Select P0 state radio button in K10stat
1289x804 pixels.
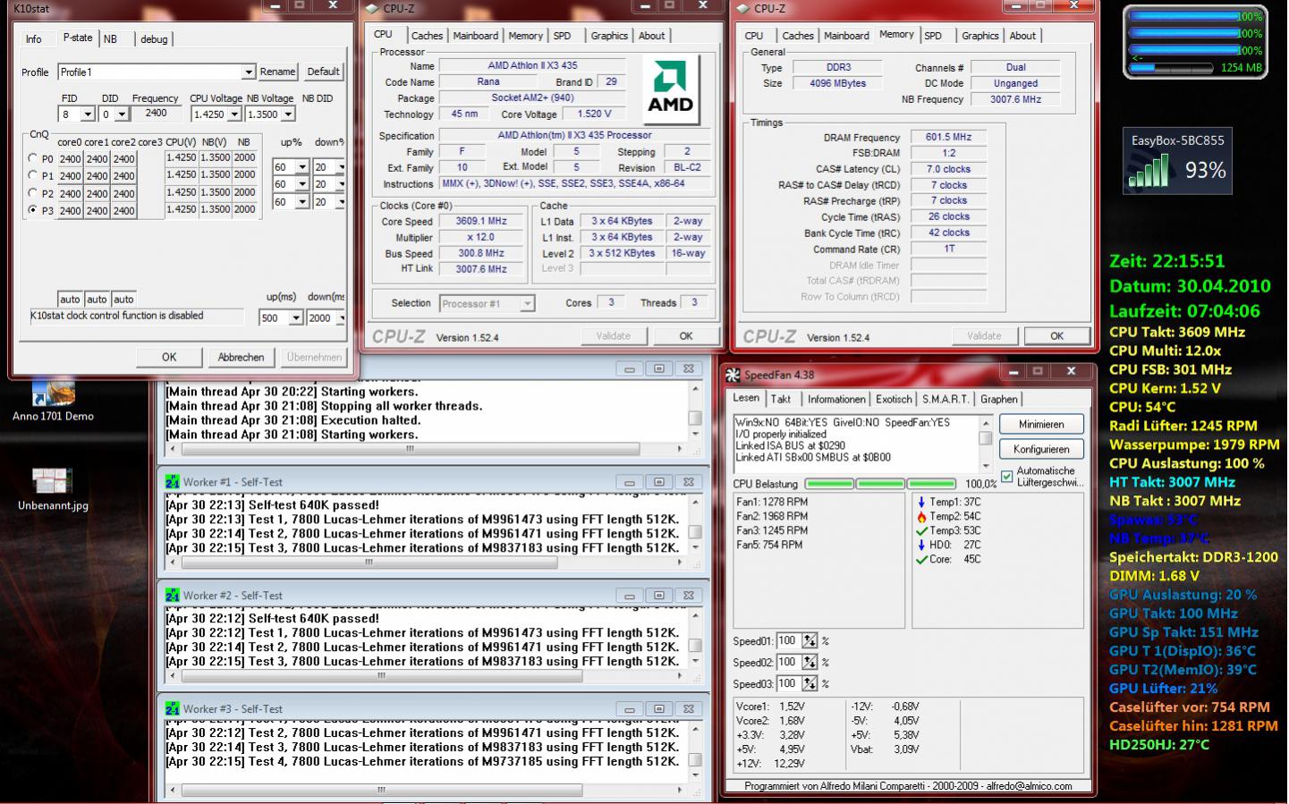33,158
